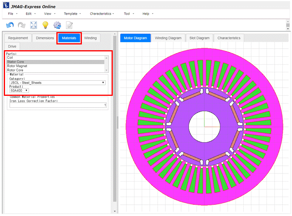Open the Template menu

72,14
